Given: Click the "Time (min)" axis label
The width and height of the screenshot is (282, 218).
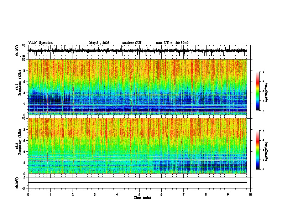Looking at the screenshot, I should 142,198.
